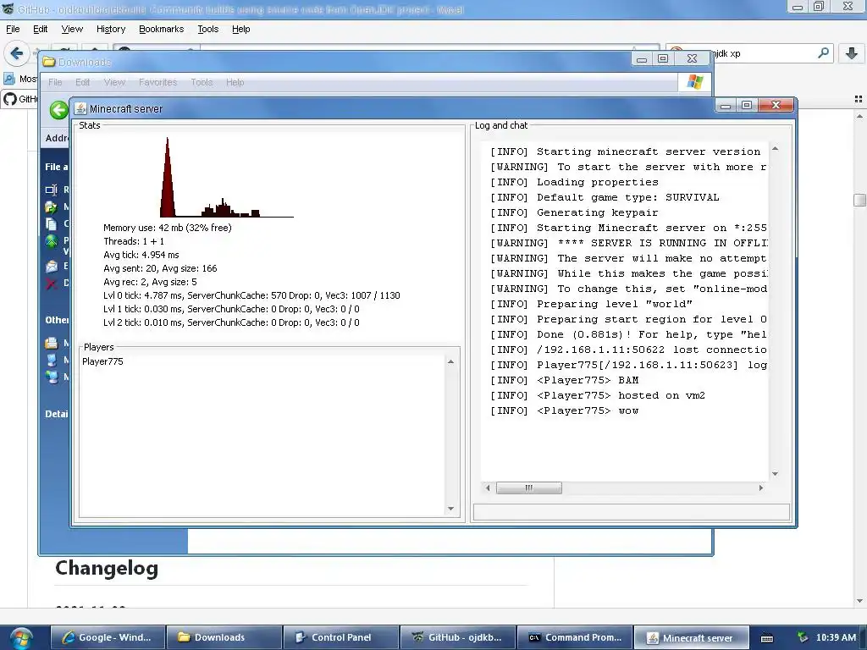The image size is (867, 650).
Task: Open the View menu in browser
Action: (72, 30)
